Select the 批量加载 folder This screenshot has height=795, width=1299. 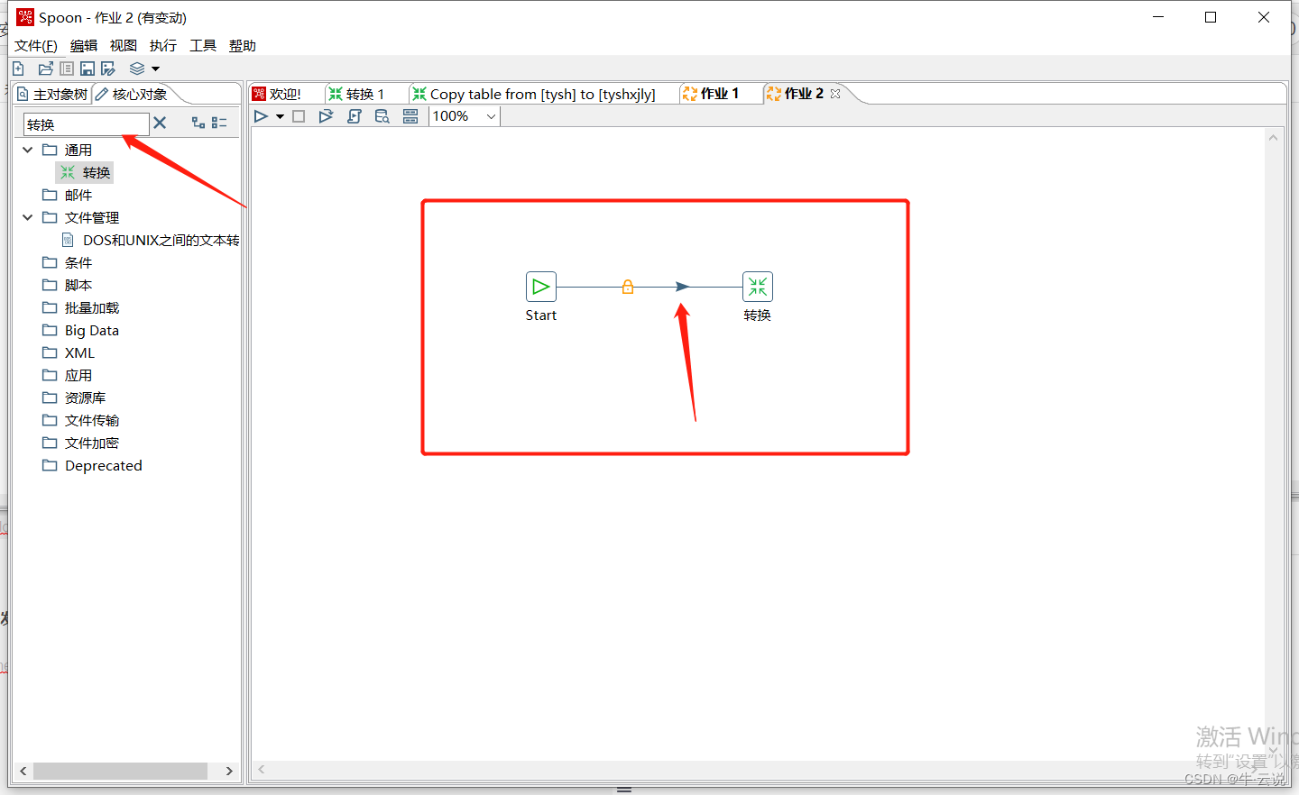(x=81, y=307)
